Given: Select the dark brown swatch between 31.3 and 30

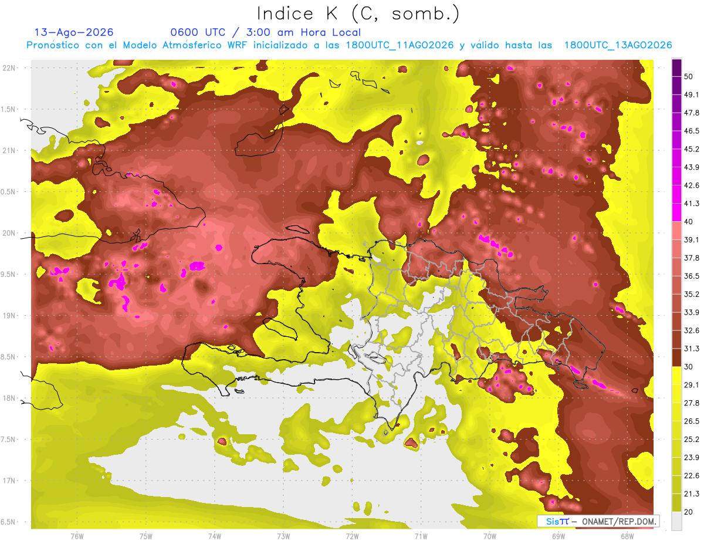Looking at the screenshot, I should coord(676,357).
